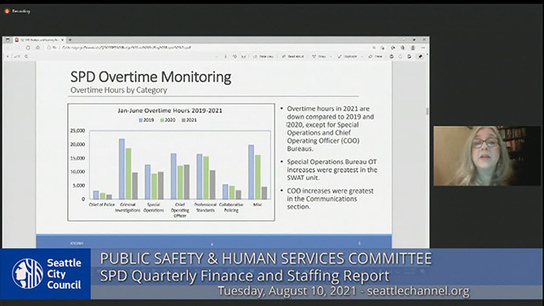Click the 'Misc' axis label
Image resolution: width=544 pixels, height=306 pixels.
(x=258, y=205)
